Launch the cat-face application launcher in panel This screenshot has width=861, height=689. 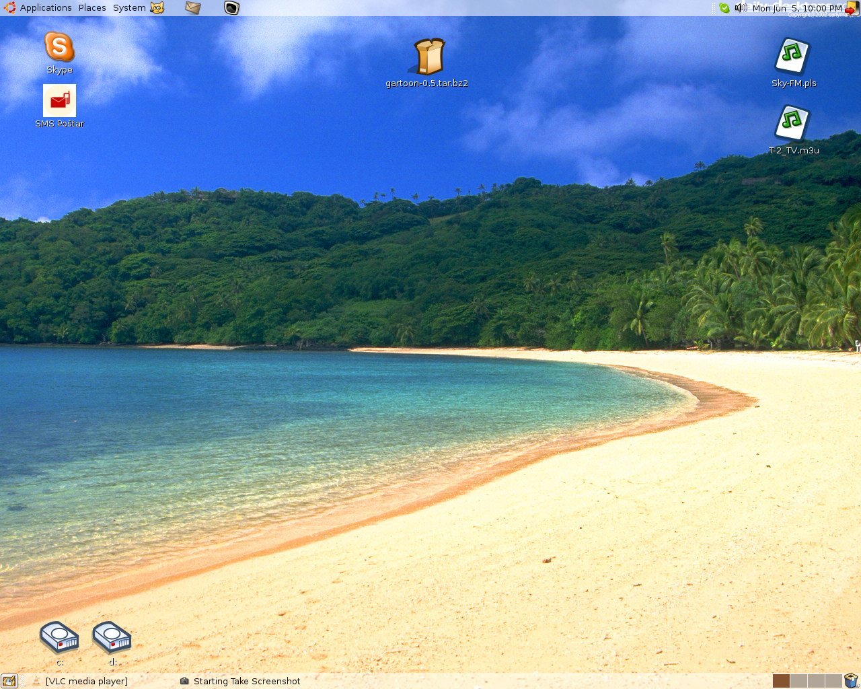click(157, 8)
